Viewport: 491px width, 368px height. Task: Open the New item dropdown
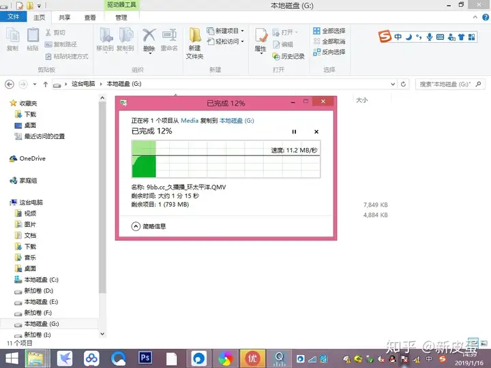[225, 31]
